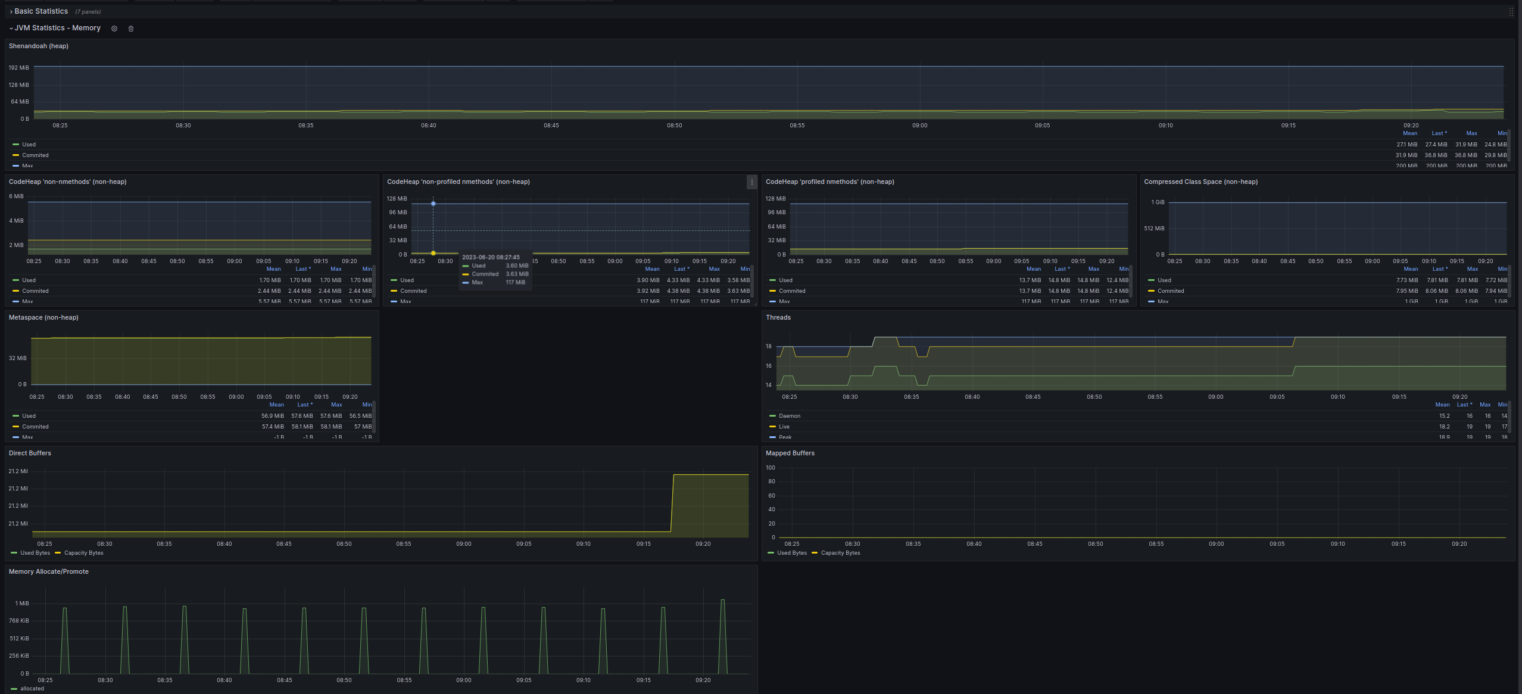Toggle Capacity Bytes in Direct Buffers legend
This screenshot has width=1522, height=694.
point(83,553)
